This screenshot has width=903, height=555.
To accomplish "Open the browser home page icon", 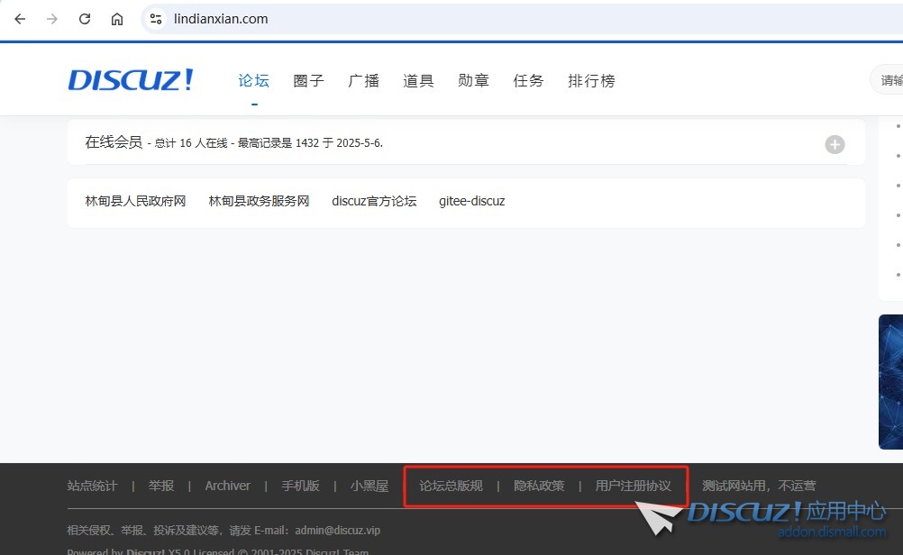I will coord(117,19).
